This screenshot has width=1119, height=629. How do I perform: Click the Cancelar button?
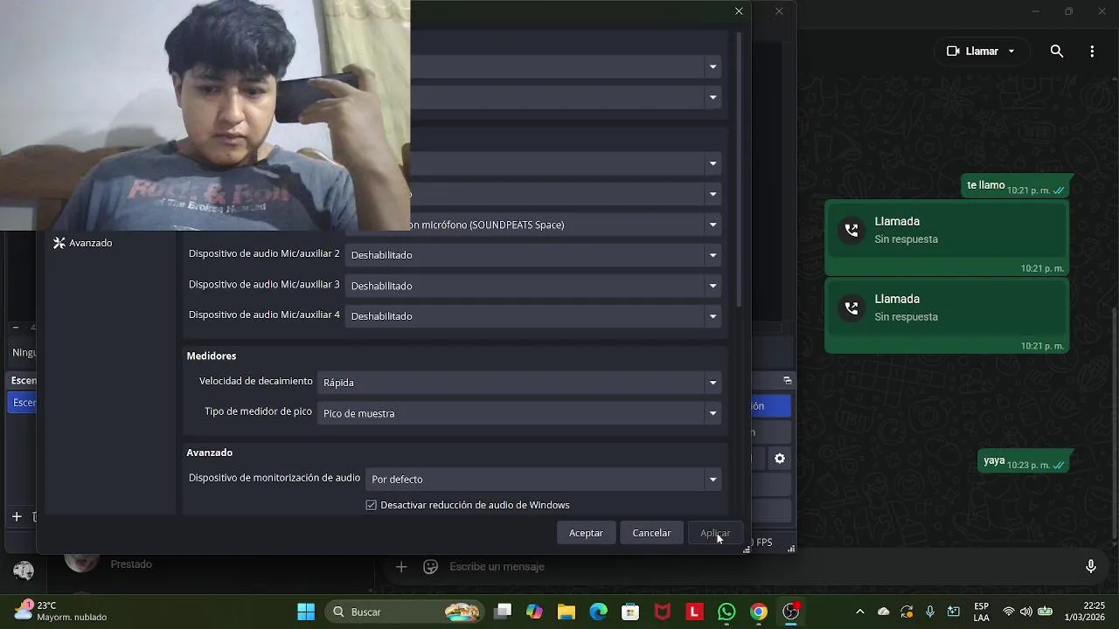(651, 533)
